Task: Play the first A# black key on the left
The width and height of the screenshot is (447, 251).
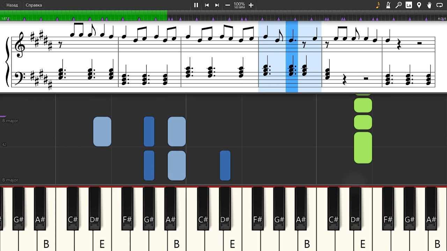Action: [x=40, y=208]
